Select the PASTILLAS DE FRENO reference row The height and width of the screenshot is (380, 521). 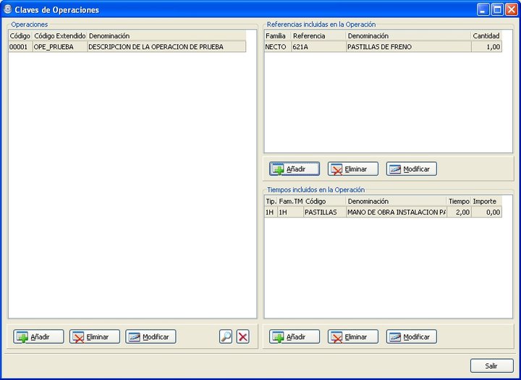[x=383, y=47]
